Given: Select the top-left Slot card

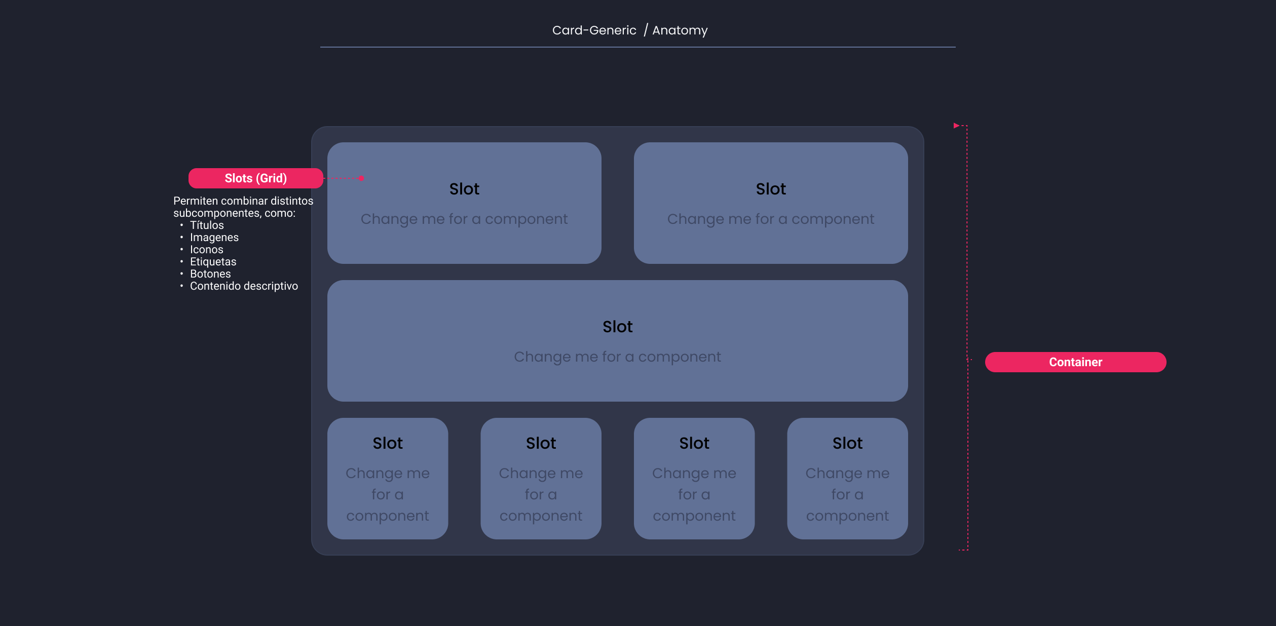Looking at the screenshot, I should 464,203.
